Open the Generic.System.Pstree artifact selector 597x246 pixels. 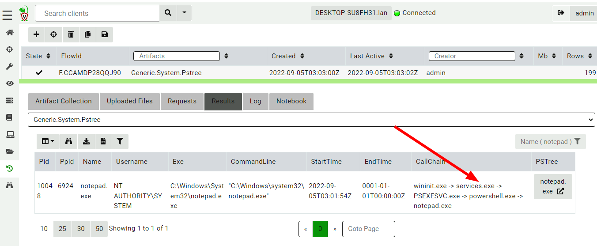point(311,120)
